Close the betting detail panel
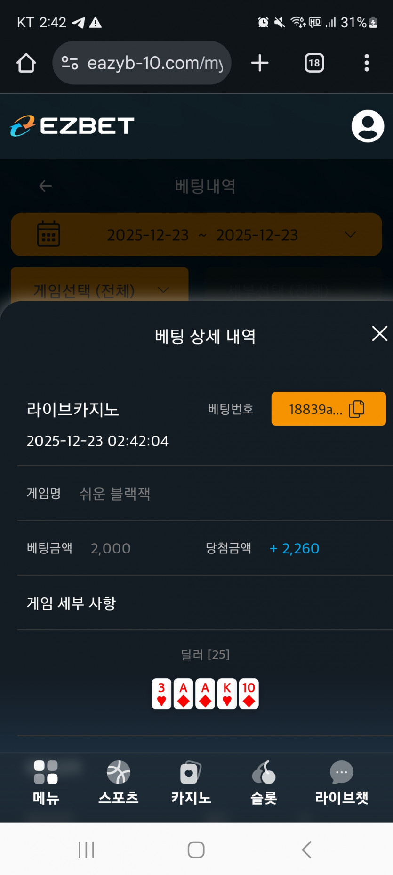The width and height of the screenshot is (393, 875). [379, 334]
